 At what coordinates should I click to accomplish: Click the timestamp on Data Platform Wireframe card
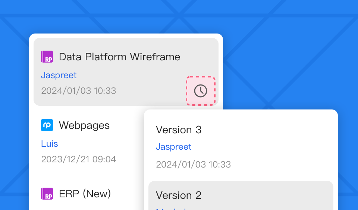click(x=78, y=91)
